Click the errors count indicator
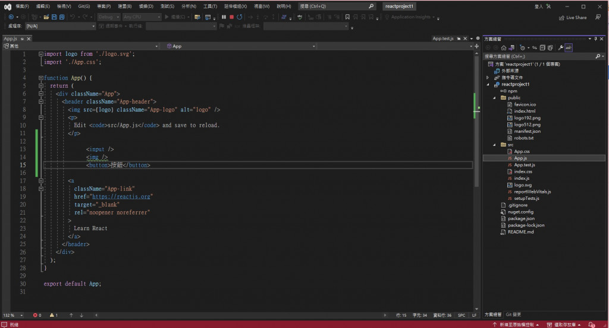This screenshot has height=328, width=609. [37, 315]
